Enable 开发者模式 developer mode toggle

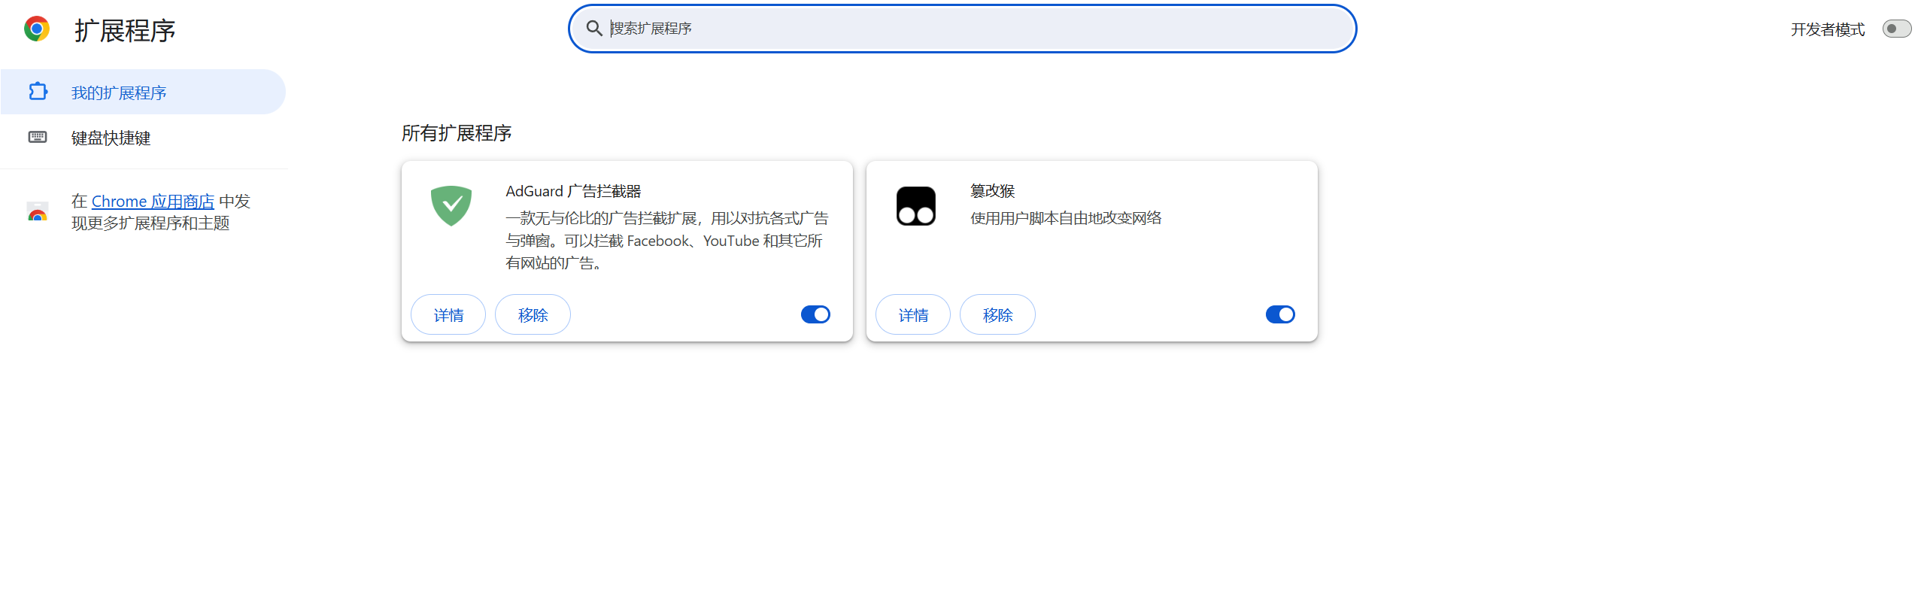(x=1896, y=29)
